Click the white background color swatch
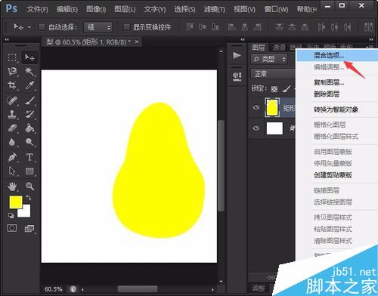The width and height of the screenshot is (378, 296). coord(26,212)
